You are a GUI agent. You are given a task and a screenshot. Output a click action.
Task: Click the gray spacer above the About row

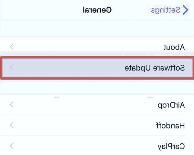tap(97, 29)
